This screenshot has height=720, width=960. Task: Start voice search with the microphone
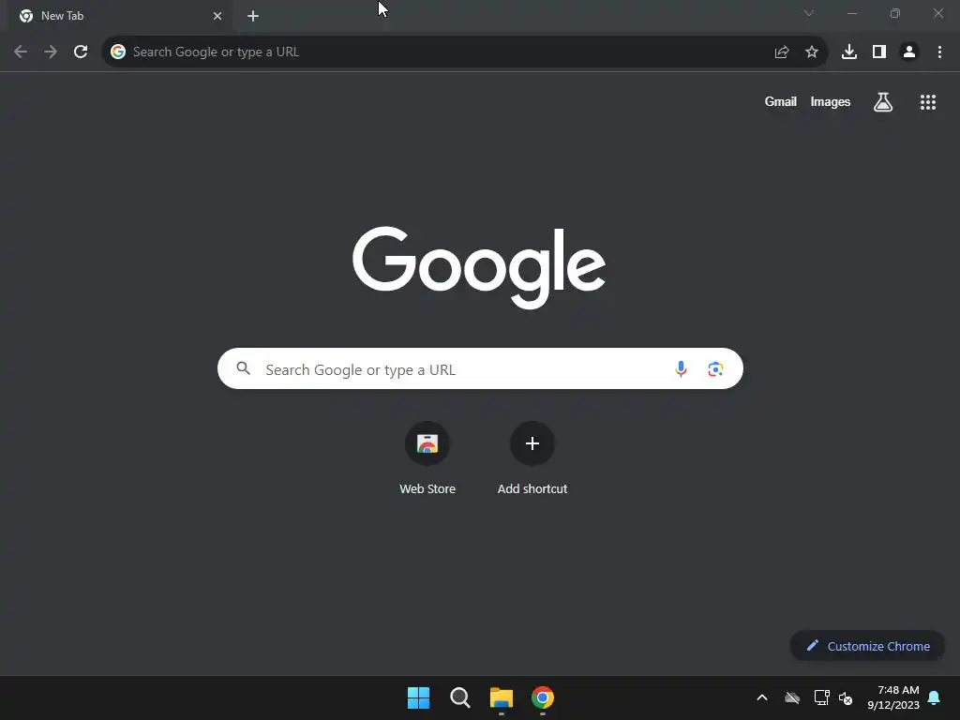click(x=681, y=368)
